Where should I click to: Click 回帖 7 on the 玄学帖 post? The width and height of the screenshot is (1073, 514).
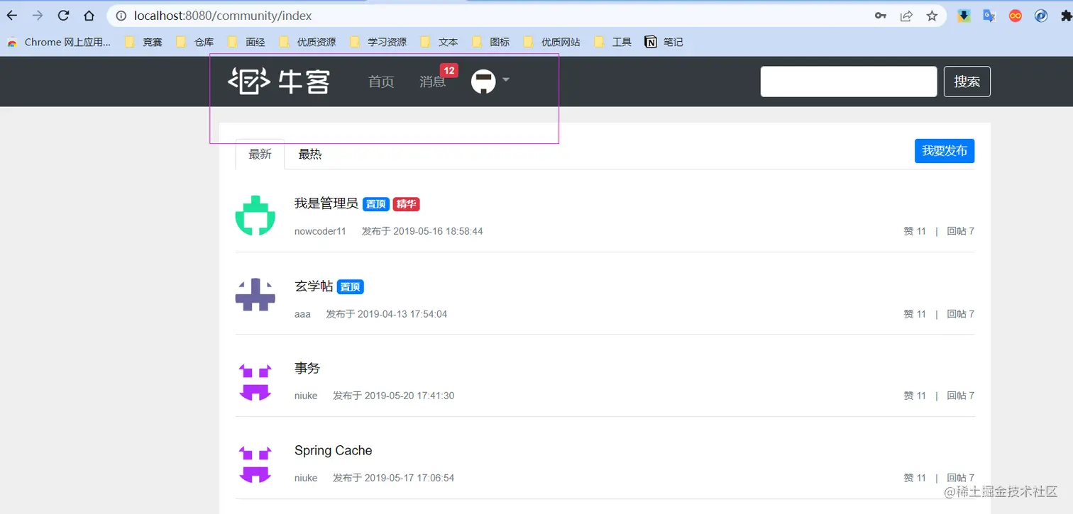click(x=961, y=314)
